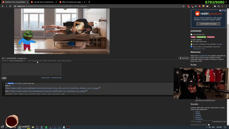Open the Twitch link under Socials

(x=198, y=112)
